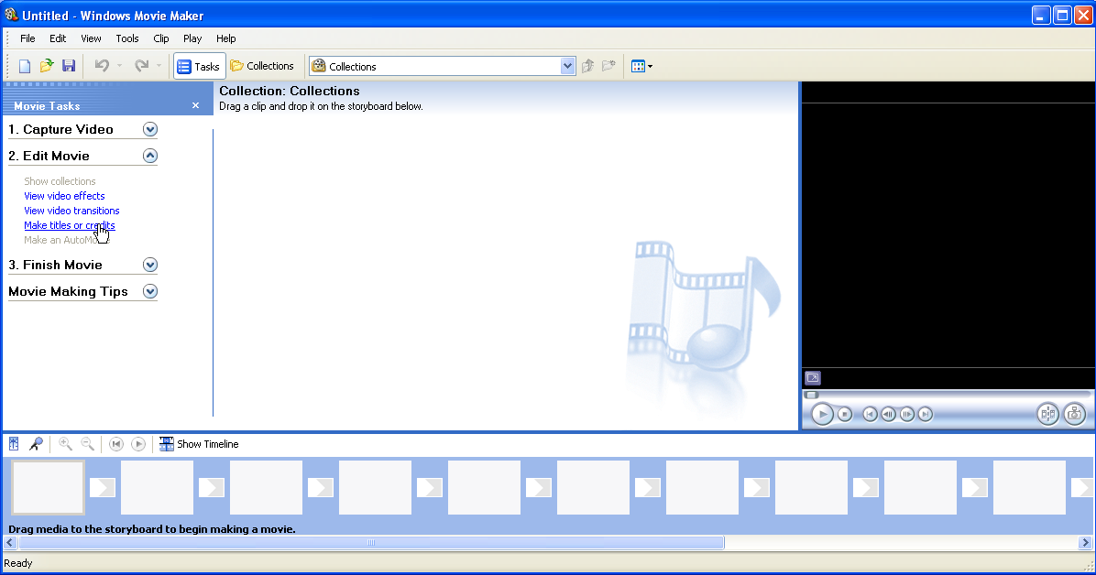Zoom in on the timeline

66,444
